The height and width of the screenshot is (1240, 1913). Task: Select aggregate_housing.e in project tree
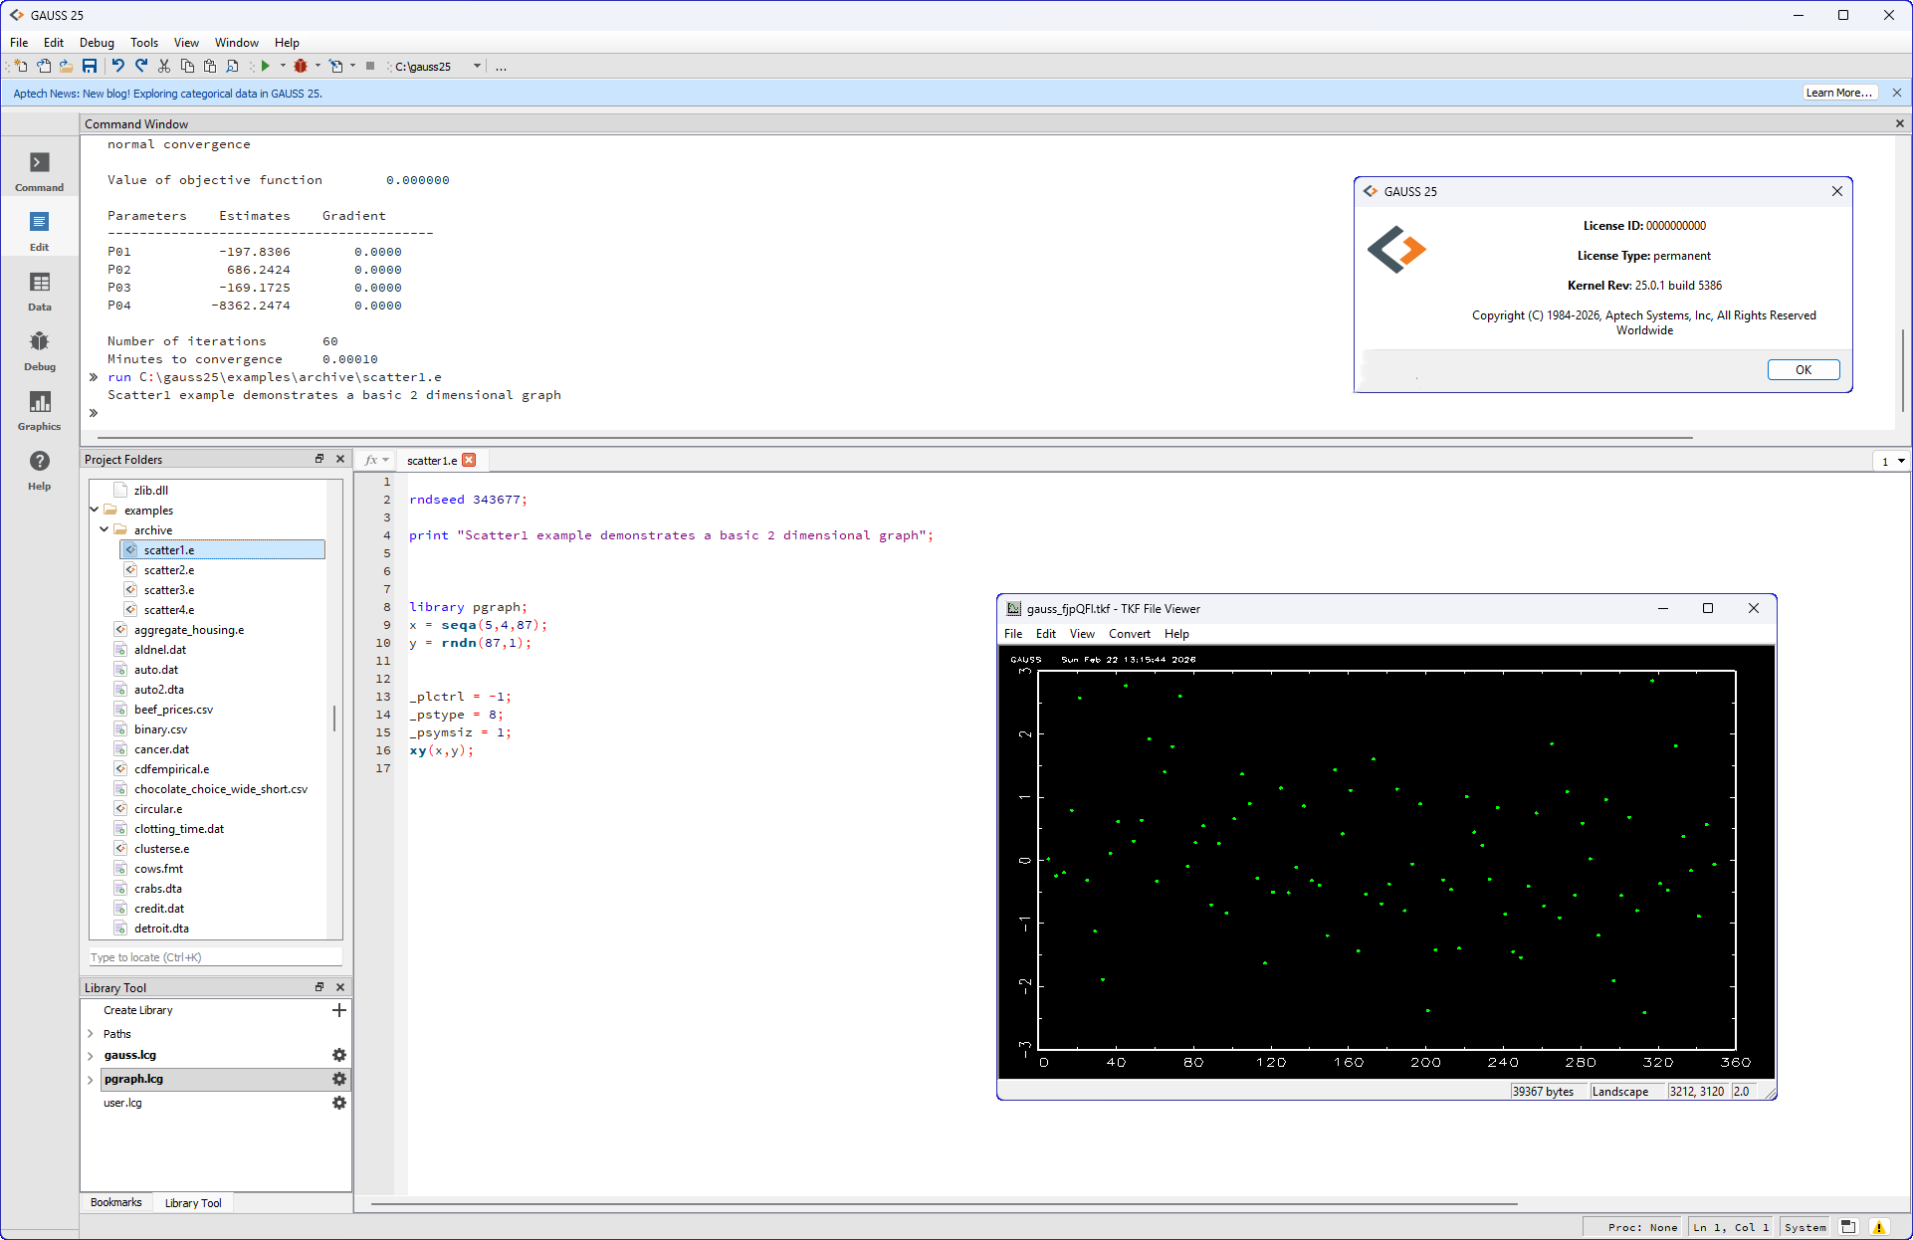[x=188, y=630]
